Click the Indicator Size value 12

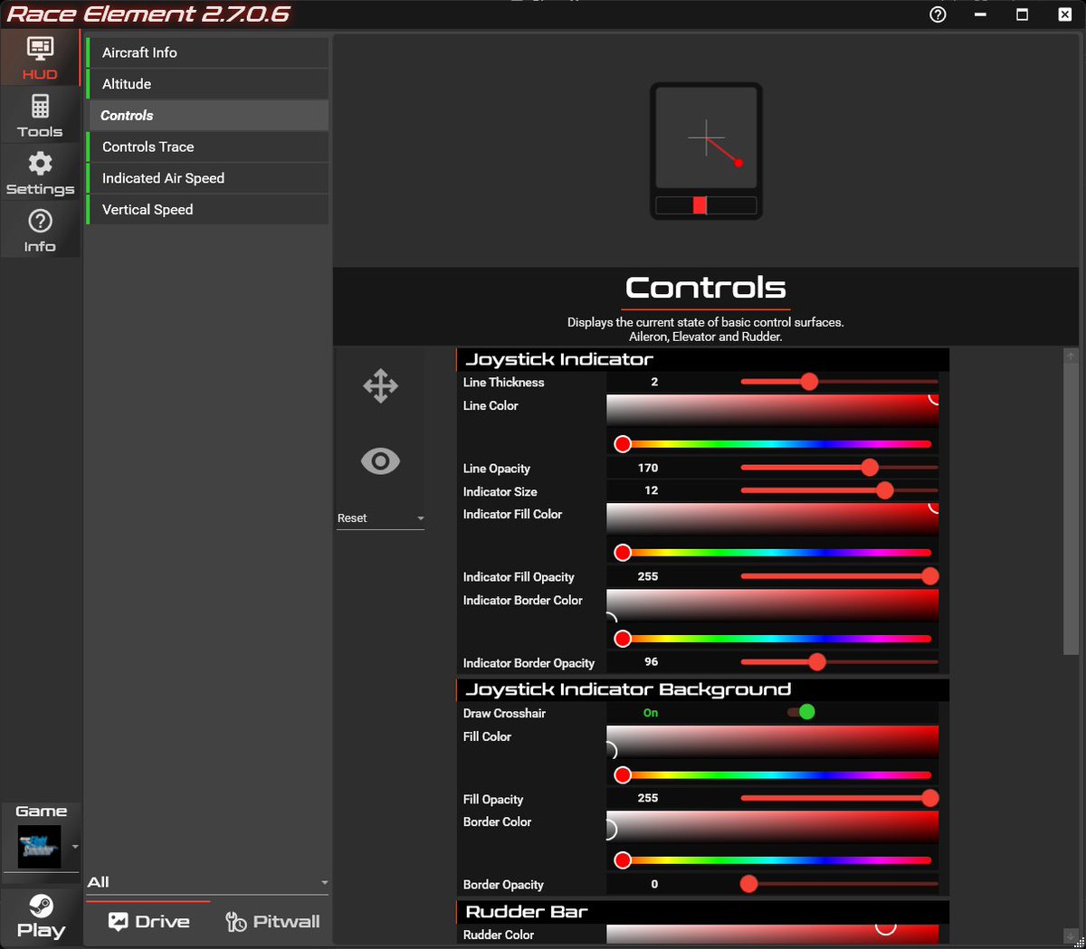[651, 490]
